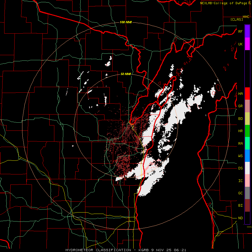252x252 pixels.
Task: Click the HR green legend swatch
Action: (247, 131)
